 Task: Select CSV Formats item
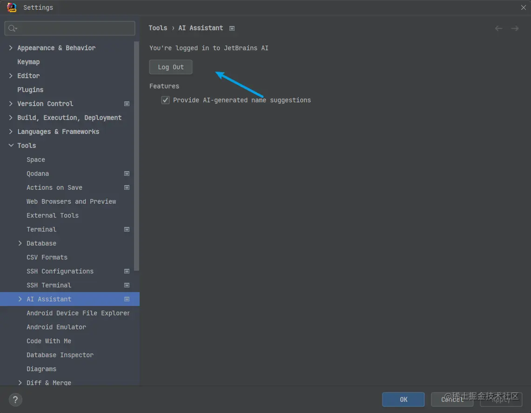click(47, 257)
